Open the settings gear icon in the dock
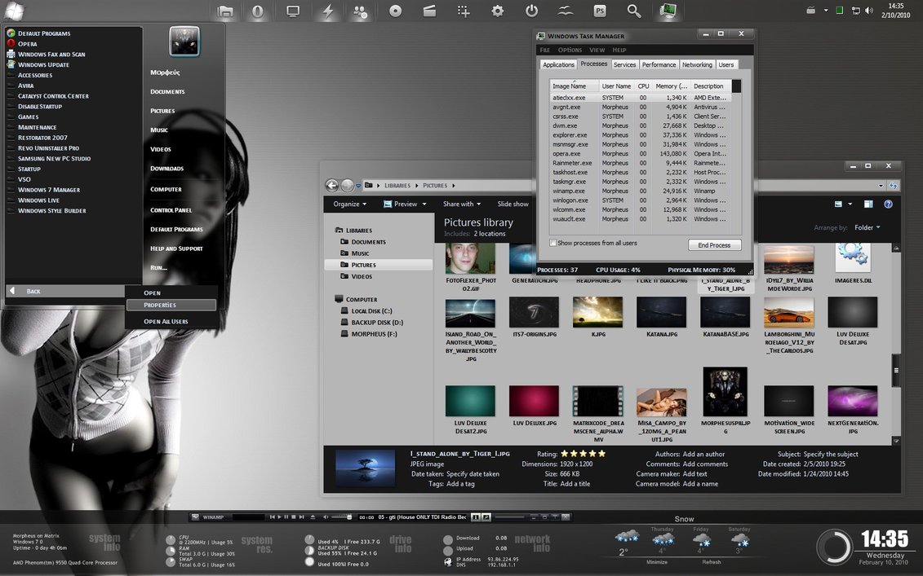The image size is (923, 576). click(497, 11)
